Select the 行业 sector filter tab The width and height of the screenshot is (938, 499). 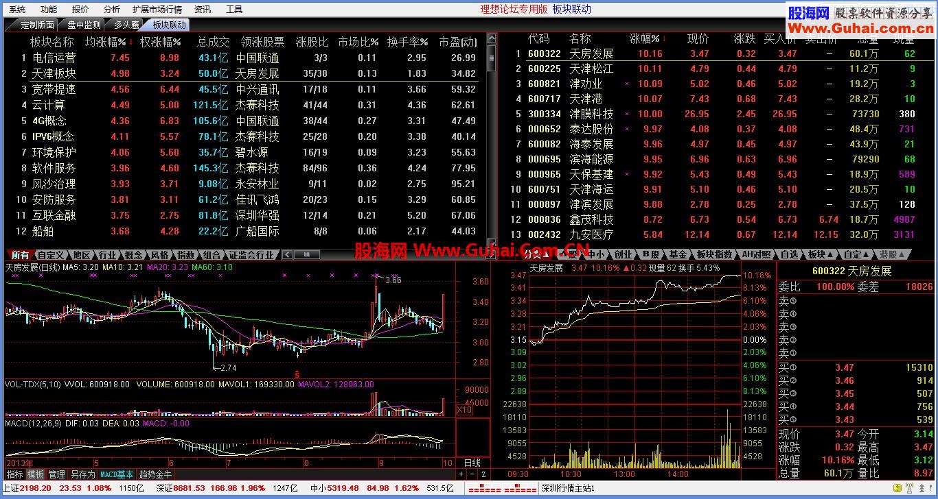click(108, 255)
